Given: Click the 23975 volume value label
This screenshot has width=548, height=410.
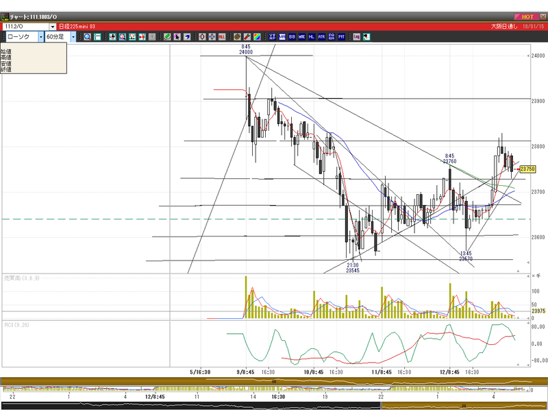Looking at the screenshot, I should coord(538,311).
